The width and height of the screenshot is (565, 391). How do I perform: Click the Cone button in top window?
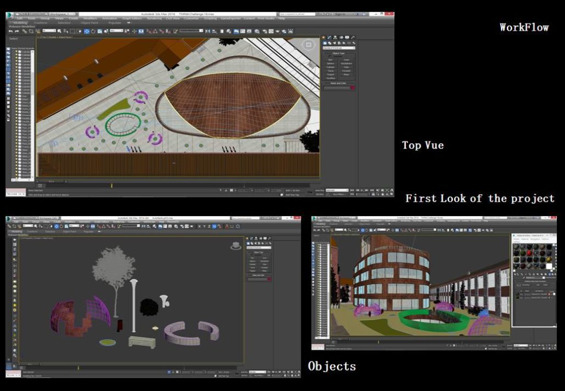(346, 60)
